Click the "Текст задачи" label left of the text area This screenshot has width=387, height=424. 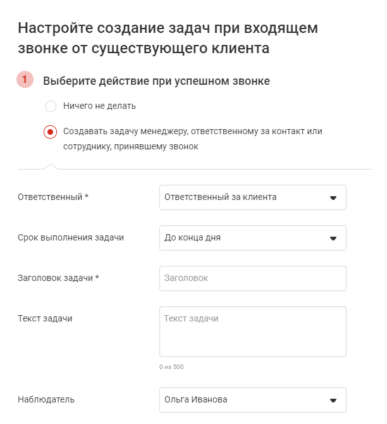[x=45, y=318]
